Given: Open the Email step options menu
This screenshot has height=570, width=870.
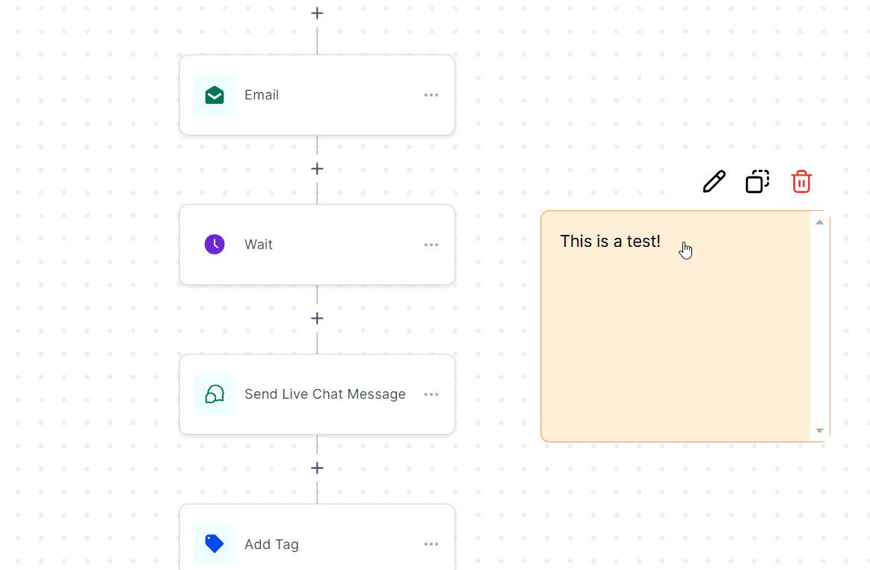Looking at the screenshot, I should point(431,95).
